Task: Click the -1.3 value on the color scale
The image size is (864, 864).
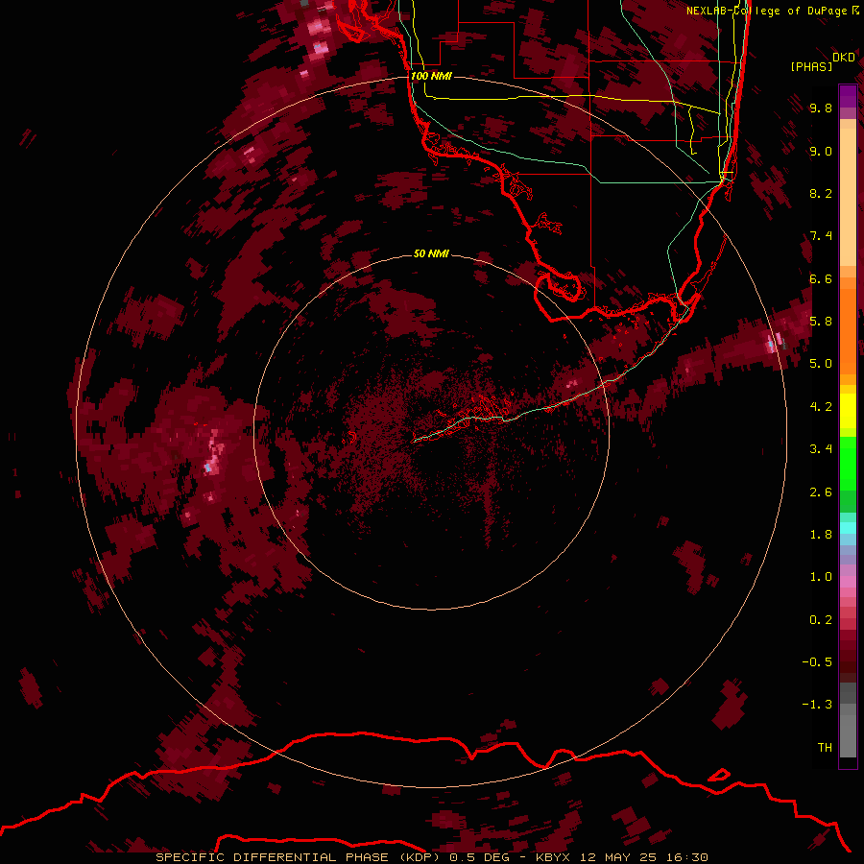Action: pyautogui.click(x=817, y=705)
